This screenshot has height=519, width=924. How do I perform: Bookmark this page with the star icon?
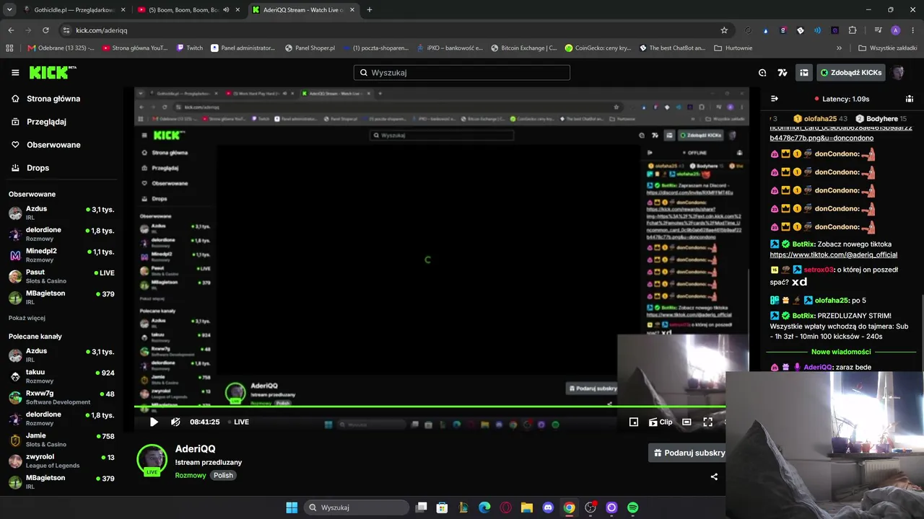click(724, 30)
